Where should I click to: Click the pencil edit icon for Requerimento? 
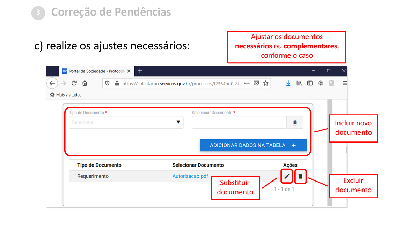click(x=287, y=176)
